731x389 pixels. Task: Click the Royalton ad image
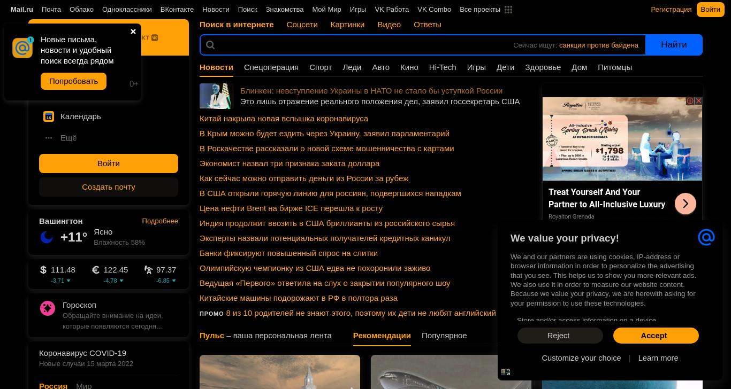click(622, 139)
